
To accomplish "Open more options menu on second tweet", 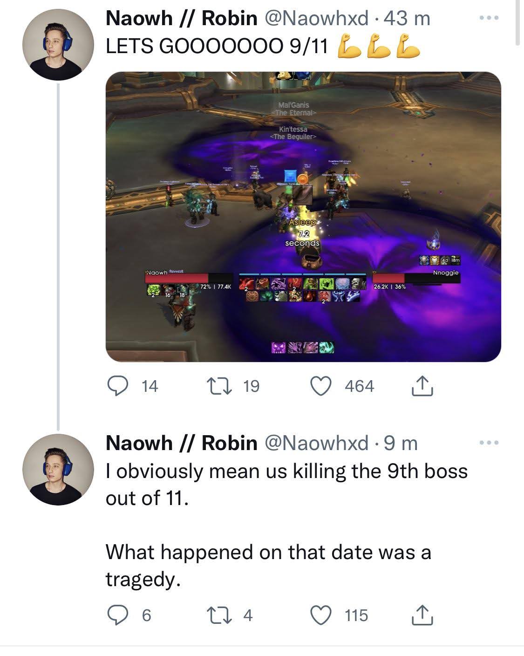I will coord(489,442).
